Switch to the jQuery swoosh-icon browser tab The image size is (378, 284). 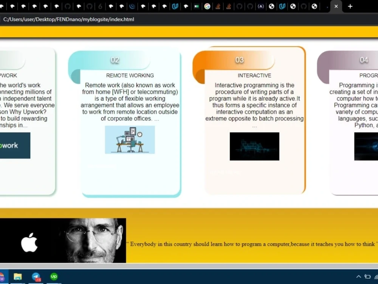click(x=132, y=6)
